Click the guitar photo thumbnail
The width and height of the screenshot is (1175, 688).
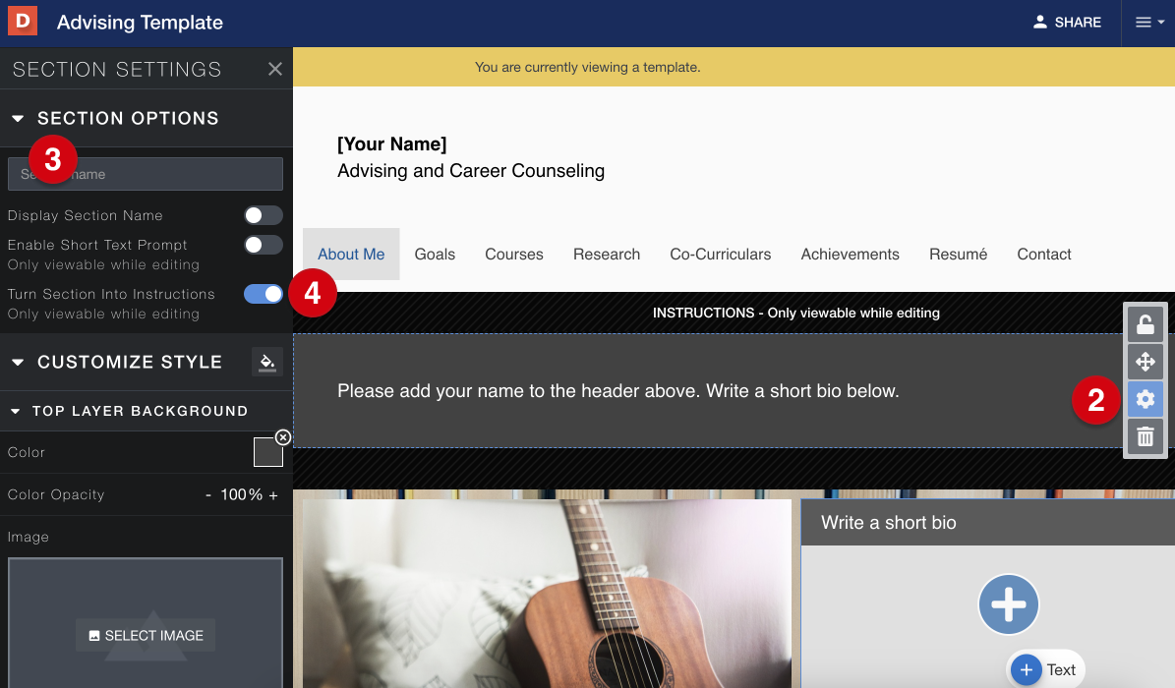point(547,594)
